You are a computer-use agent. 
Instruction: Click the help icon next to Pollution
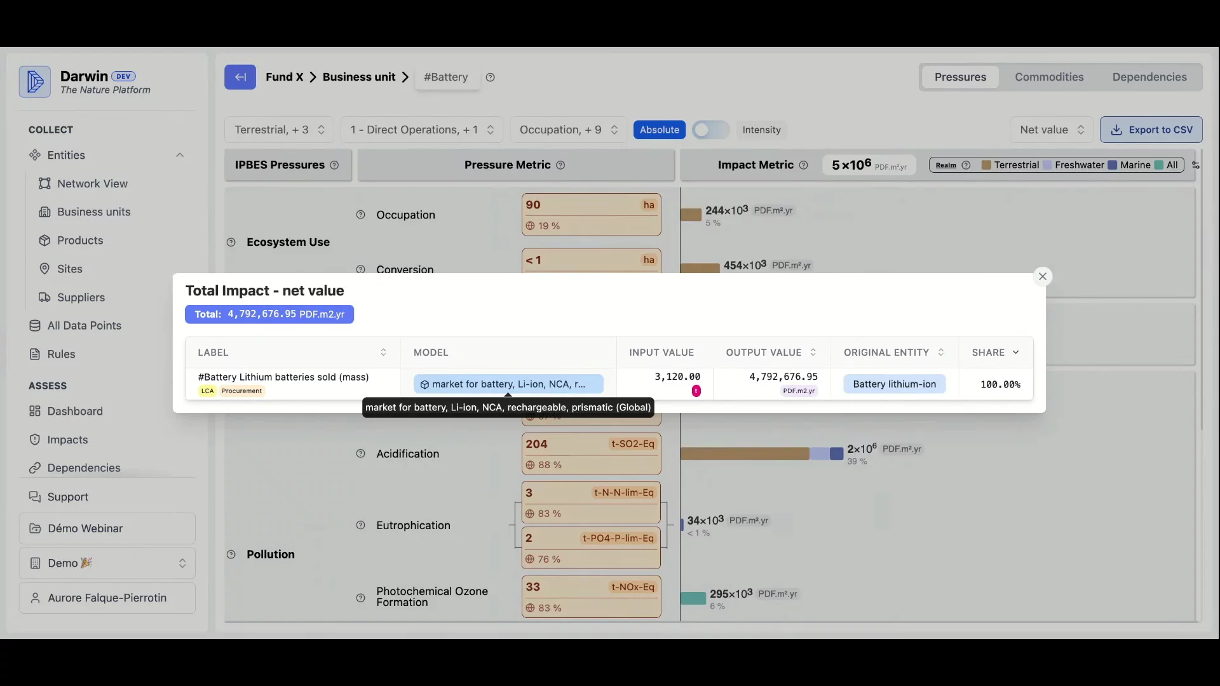[231, 555]
